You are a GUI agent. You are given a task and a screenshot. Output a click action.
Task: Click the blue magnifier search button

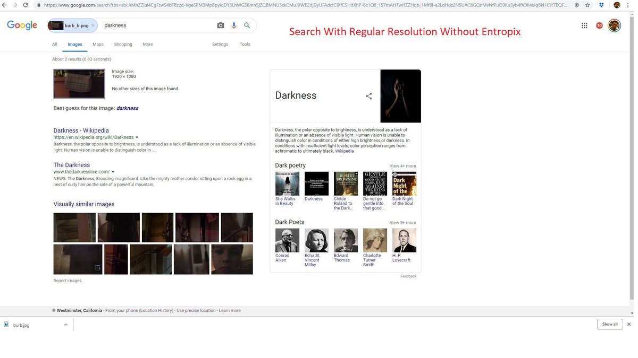pos(247,25)
